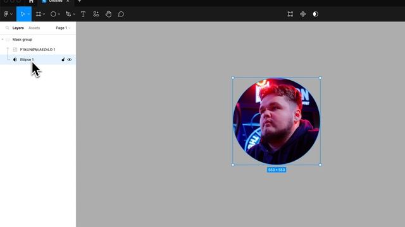Open the Pen tool dropdown arrow
The image size is (405, 227).
point(74,14)
